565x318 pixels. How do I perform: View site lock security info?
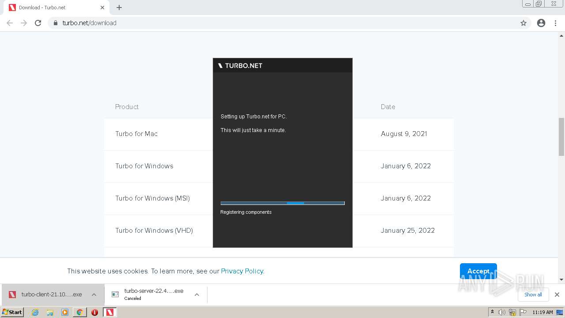(55, 23)
